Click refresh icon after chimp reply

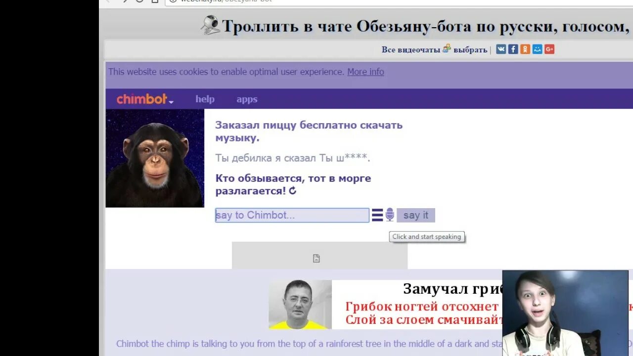[x=293, y=191]
